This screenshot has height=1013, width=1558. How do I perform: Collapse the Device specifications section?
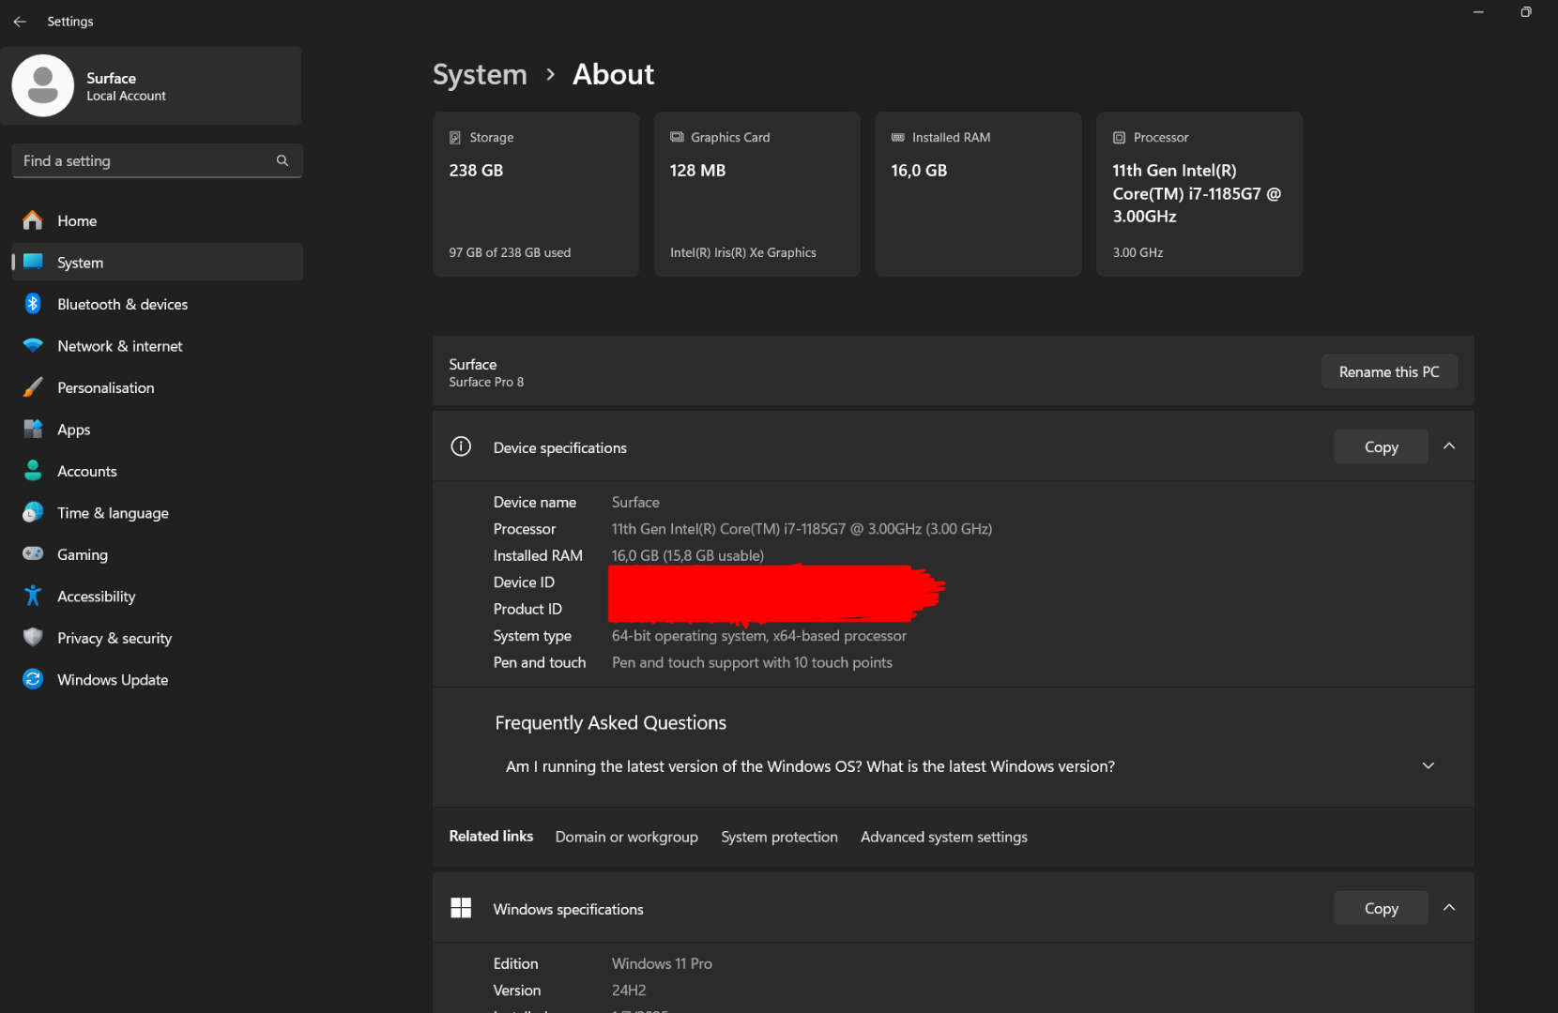coord(1449,446)
